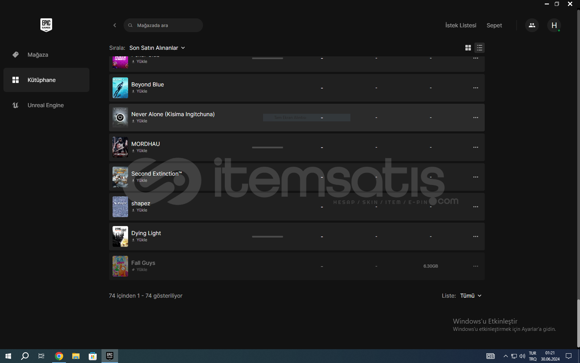Click the 6.30GB size for Fall Guys

click(431, 266)
